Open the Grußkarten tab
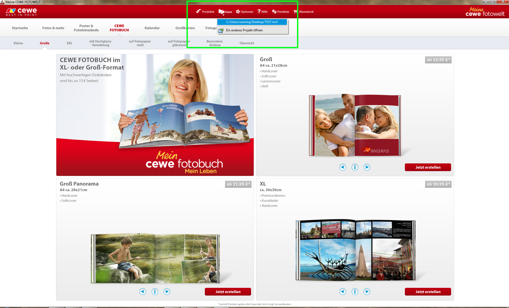 [185, 28]
